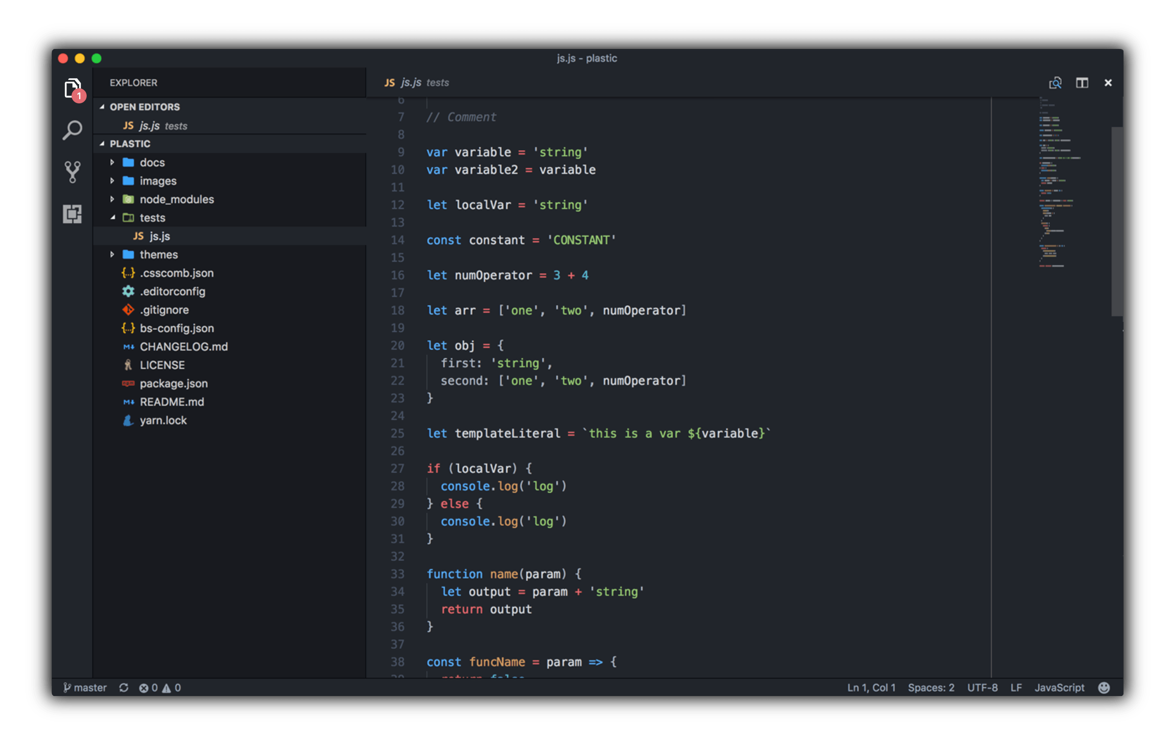1175x745 pixels.
Task: Click the code minimap preview
Action: 1059,183
